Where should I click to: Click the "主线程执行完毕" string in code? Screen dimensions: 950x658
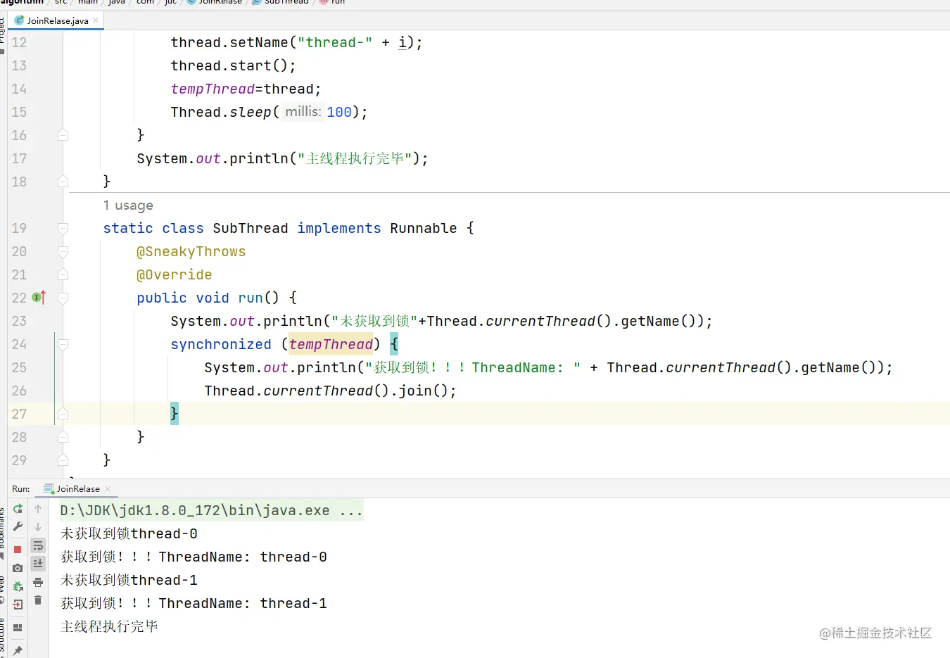pos(355,158)
